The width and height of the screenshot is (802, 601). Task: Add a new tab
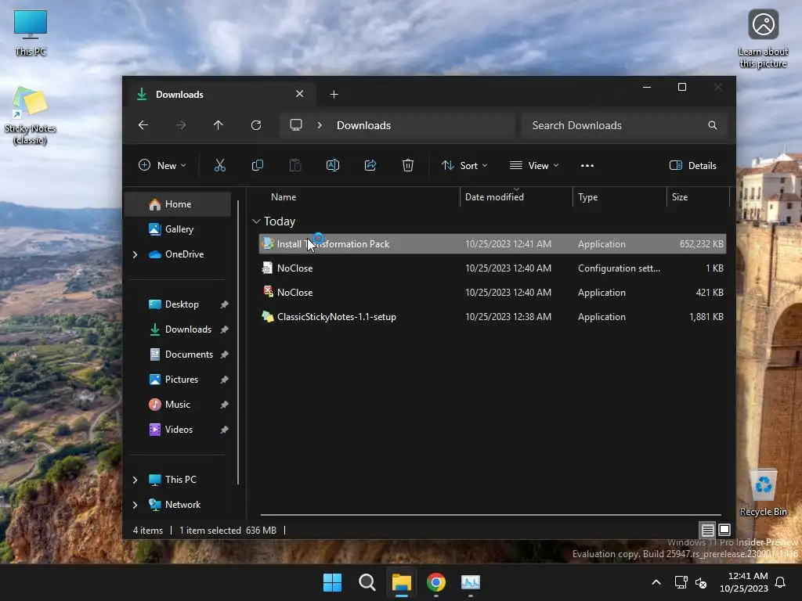[334, 95]
